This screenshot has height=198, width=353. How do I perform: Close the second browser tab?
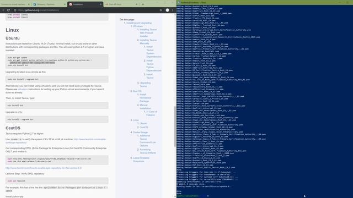65,4
